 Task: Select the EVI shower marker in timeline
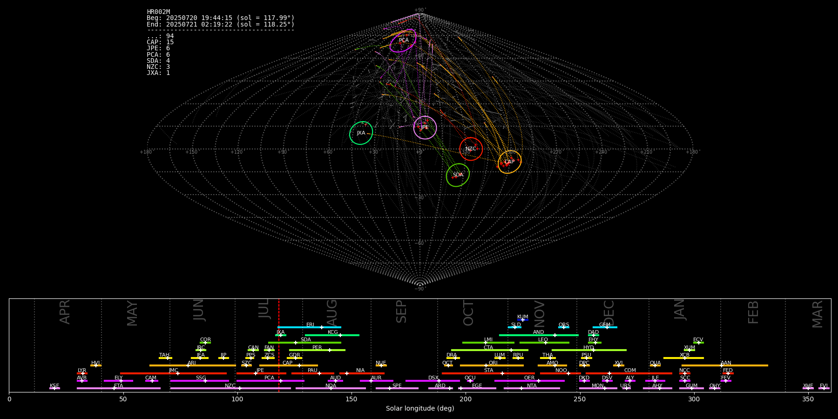pyautogui.click(x=824, y=388)
